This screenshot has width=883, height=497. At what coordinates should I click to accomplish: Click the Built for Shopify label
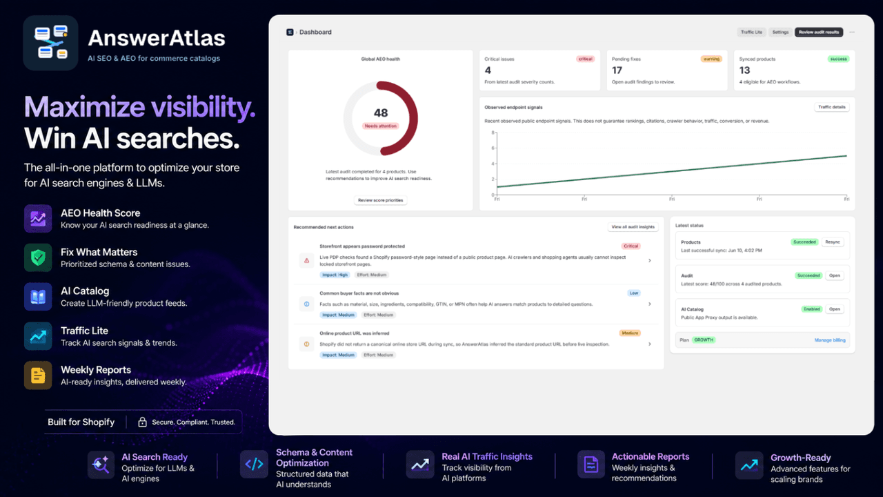(x=81, y=422)
